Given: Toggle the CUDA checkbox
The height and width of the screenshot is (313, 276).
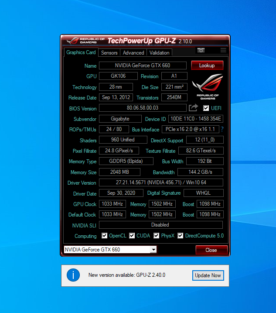Looking at the screenshot, I should 132,236.
